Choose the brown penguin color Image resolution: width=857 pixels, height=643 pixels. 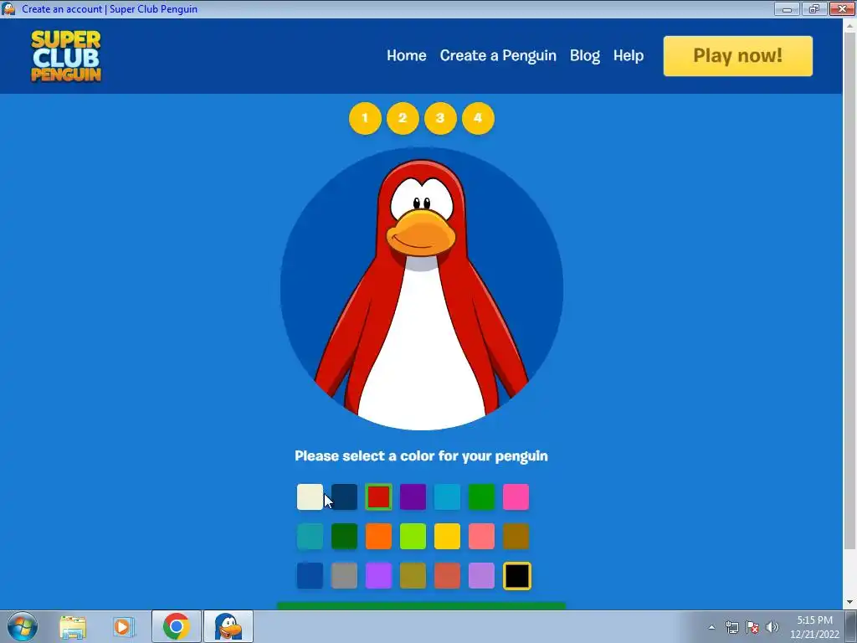pyautogui.click(x=516, y=537)
